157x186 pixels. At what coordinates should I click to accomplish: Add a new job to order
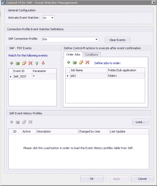tap(69, 62)
